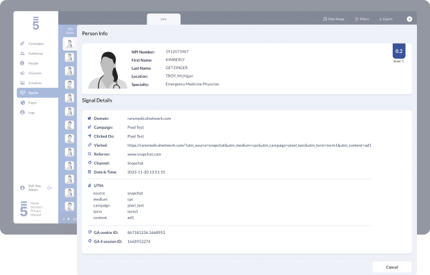Expand the Filters options
This screenshot has width=430, height=275.
361,19
